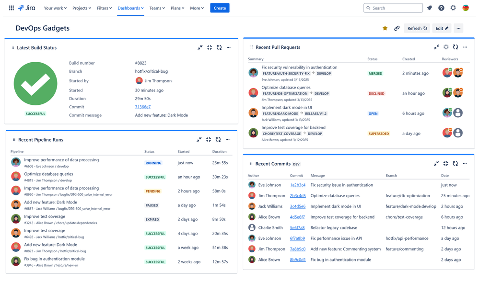The width and height of the screenshot is (479, 293).
Task: Unstar the DevOps Gadgets dashboard
Action: [385, 28]
